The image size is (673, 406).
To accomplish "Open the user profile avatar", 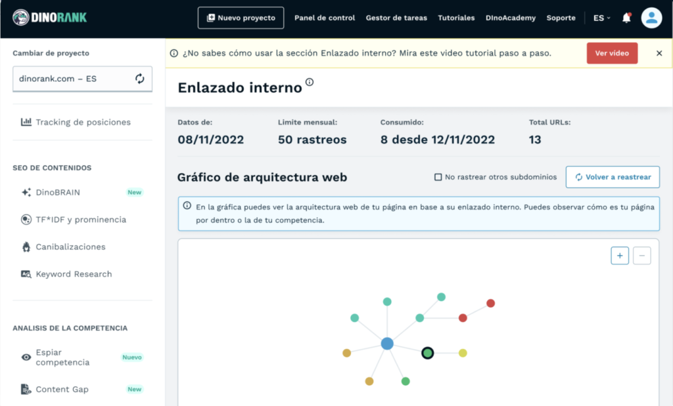I will tap(651, 18).
